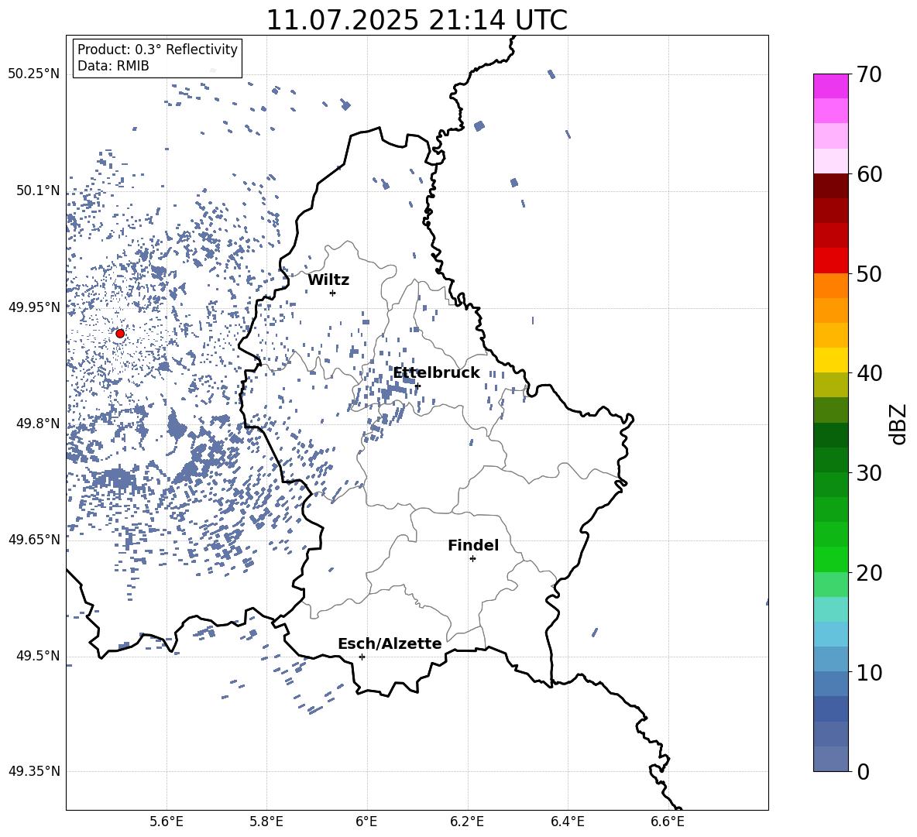This screenshot has width=917, height=837.
Task: Click the Product: 0.3° Reflectivity text
Action: [157, 49]
